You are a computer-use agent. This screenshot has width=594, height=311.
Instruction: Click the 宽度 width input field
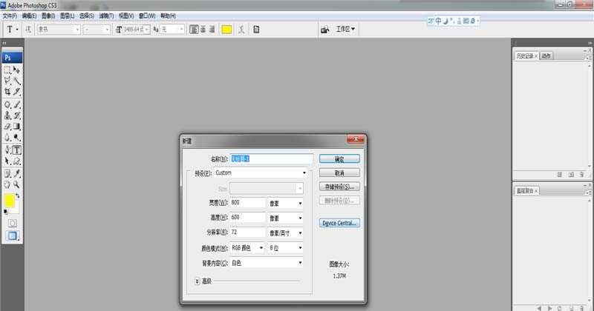pyautogui.click(x=247, y=203)
